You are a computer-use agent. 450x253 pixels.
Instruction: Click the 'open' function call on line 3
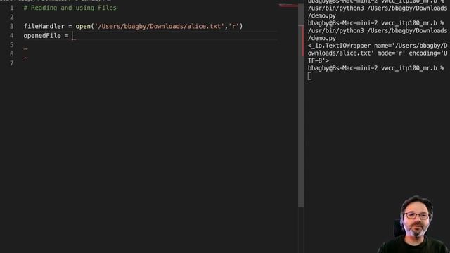pyautogui.click(x=83, y=27)
